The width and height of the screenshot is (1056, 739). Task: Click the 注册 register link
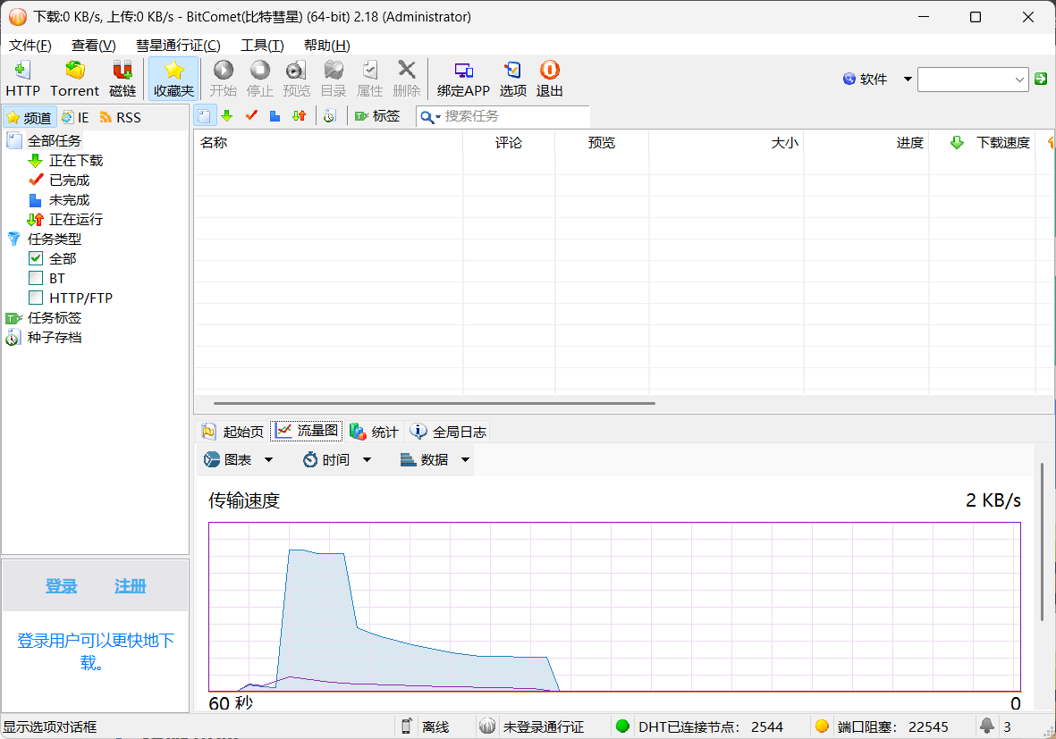[130, 586]
